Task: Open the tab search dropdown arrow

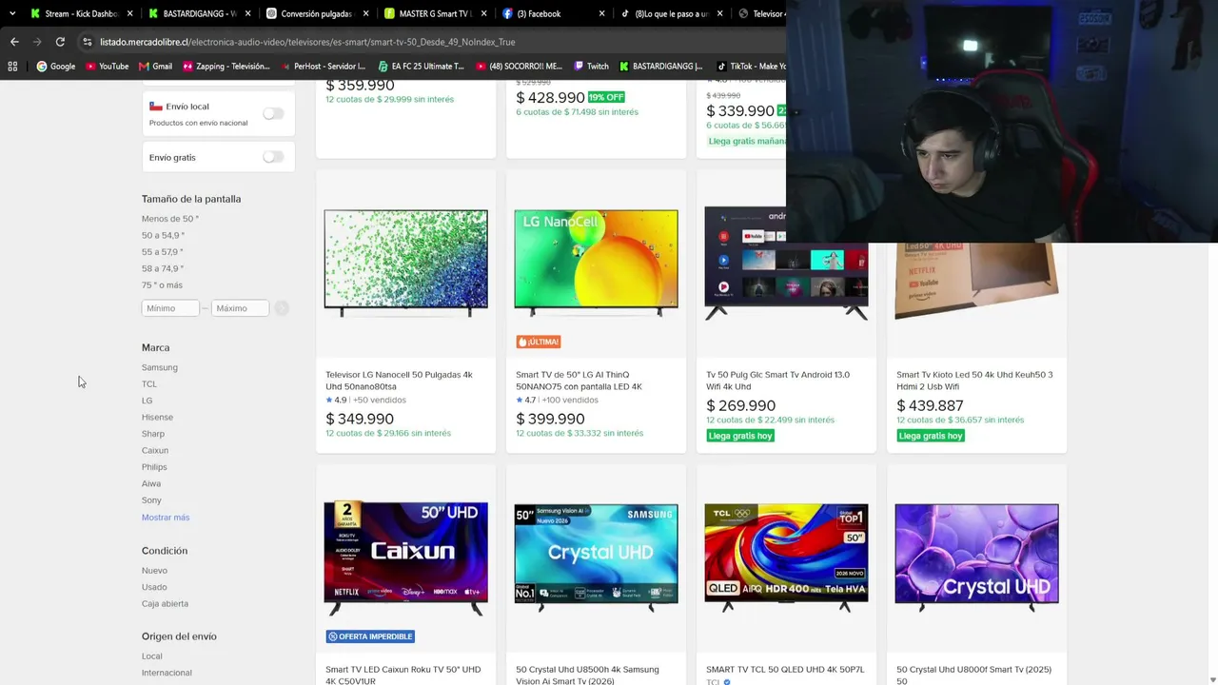Action: coord(12,13)
